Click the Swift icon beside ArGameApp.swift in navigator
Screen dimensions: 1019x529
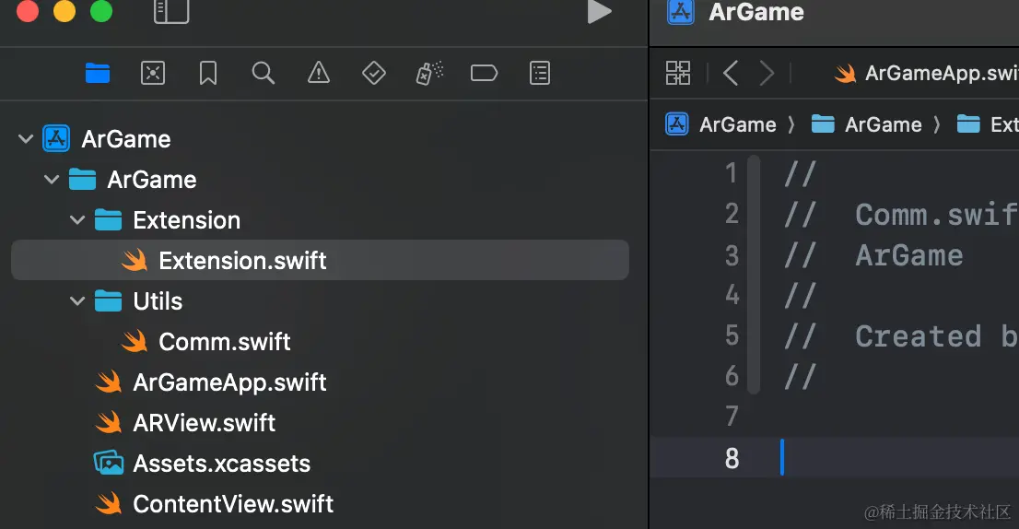(x=109, y=382)
